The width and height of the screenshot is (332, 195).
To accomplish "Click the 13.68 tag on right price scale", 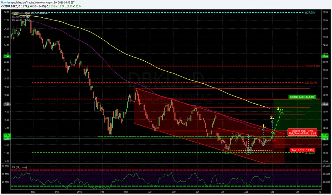I will coord(325,104).
